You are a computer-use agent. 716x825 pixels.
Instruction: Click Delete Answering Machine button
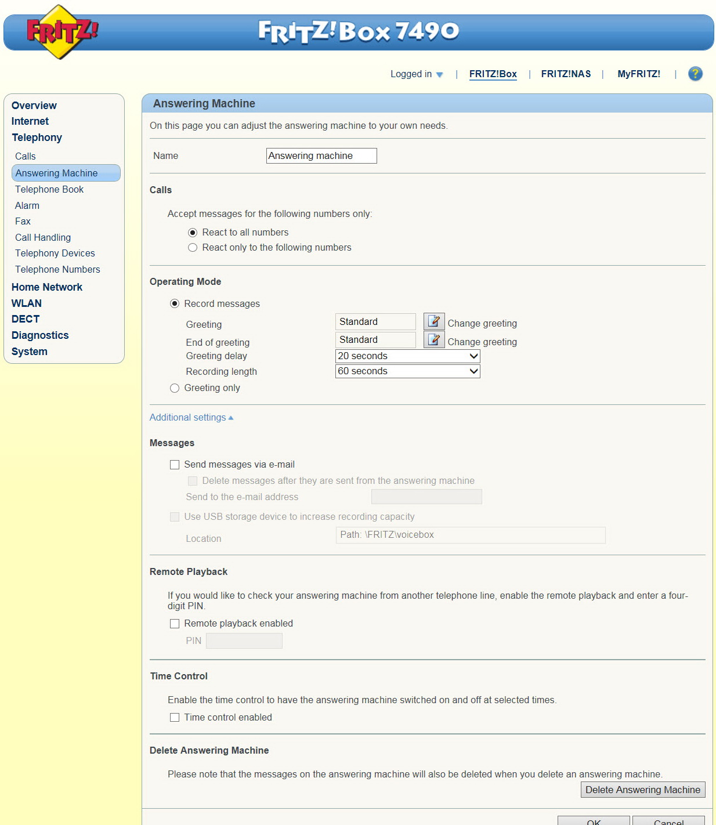643,790
